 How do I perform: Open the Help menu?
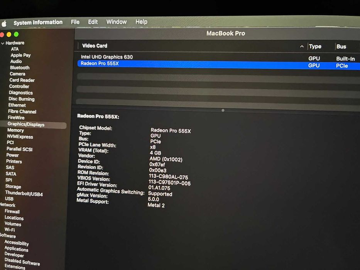pos(141,22)
